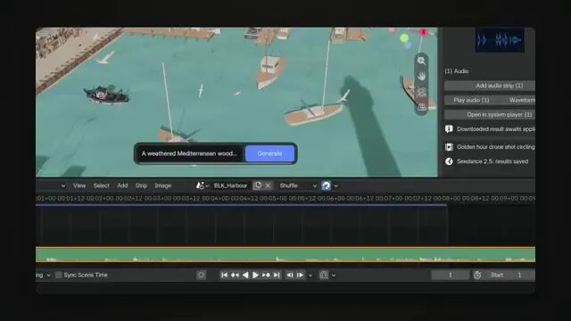The width and height of the screenshot is (571, 321).
Task: Jump to the end frame
Action: (277, 275)
